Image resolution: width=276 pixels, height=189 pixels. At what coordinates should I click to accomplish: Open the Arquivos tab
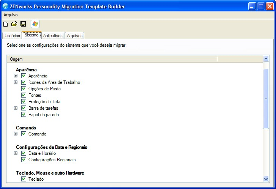tap(75, 36)
